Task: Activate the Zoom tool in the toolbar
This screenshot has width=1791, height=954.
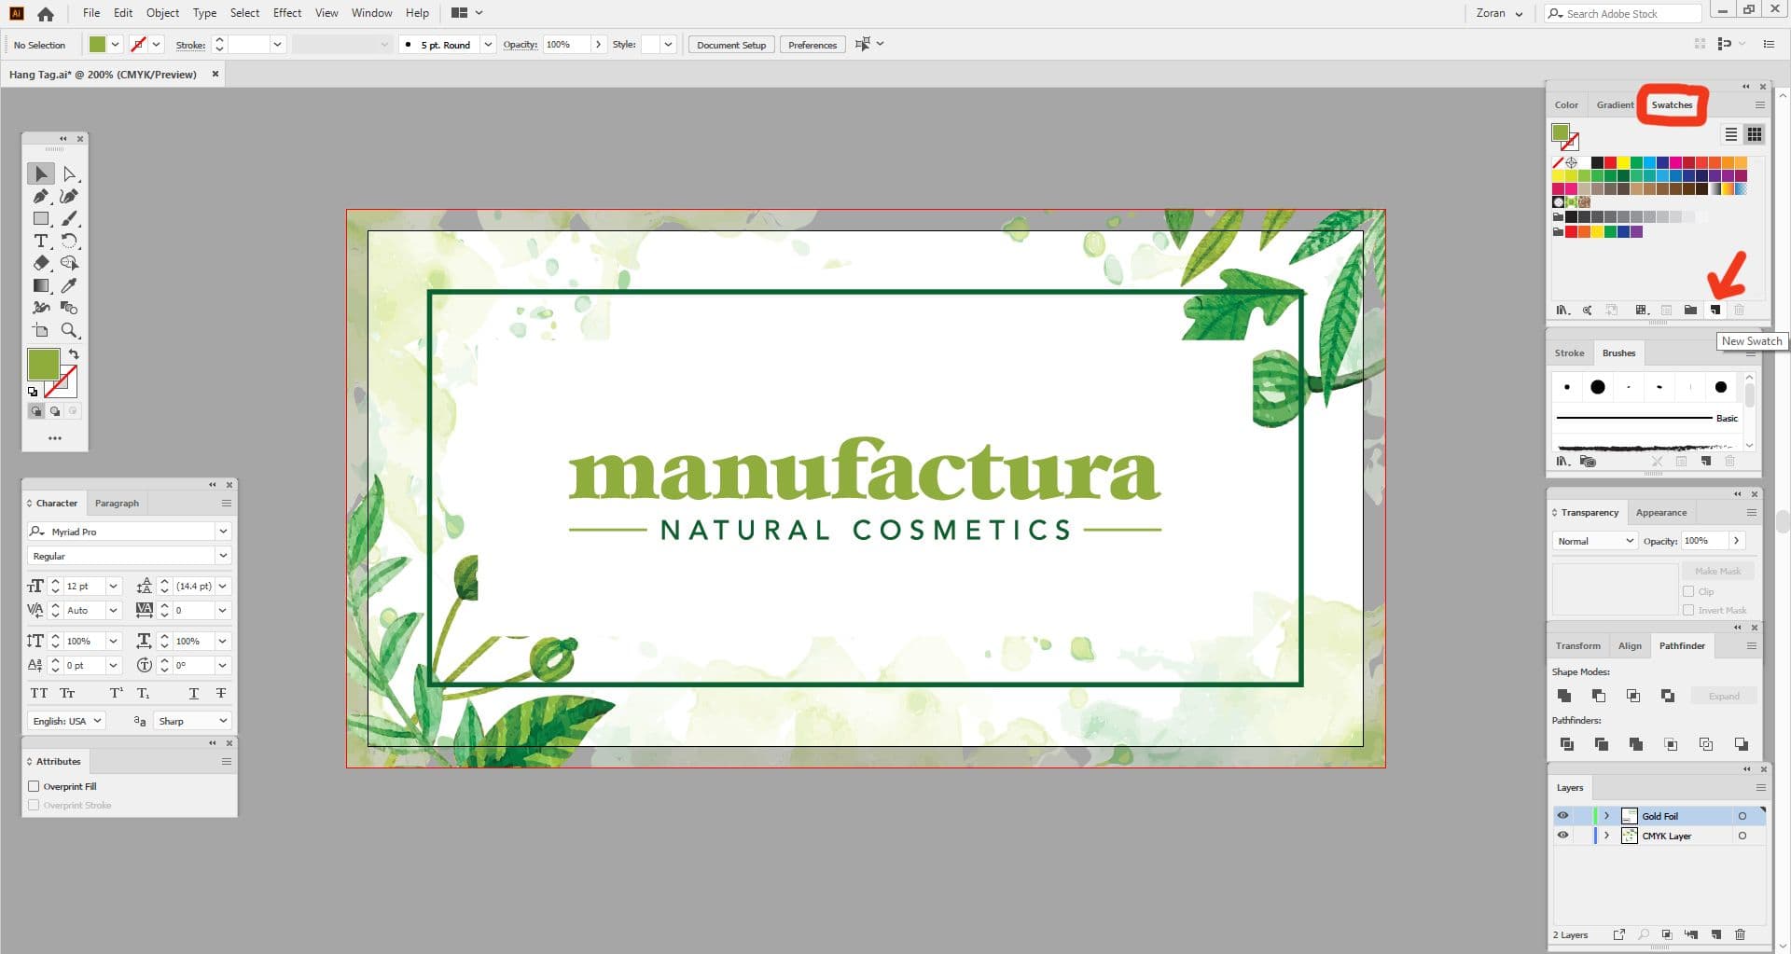Action: pyautogui.click(x=70, y=330)
